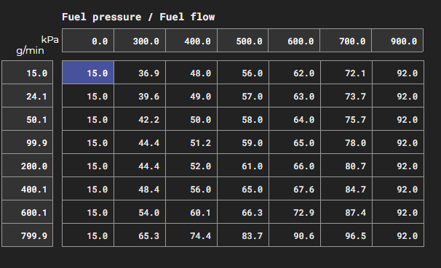Click the 36.9 table cell
This screenshot has width=441, height=268.
[140, 73]
